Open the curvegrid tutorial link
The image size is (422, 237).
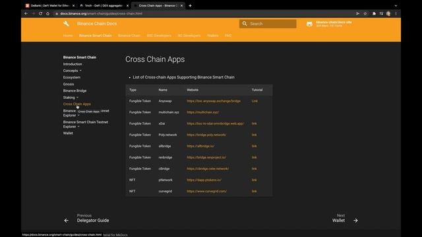coord(254,192)
